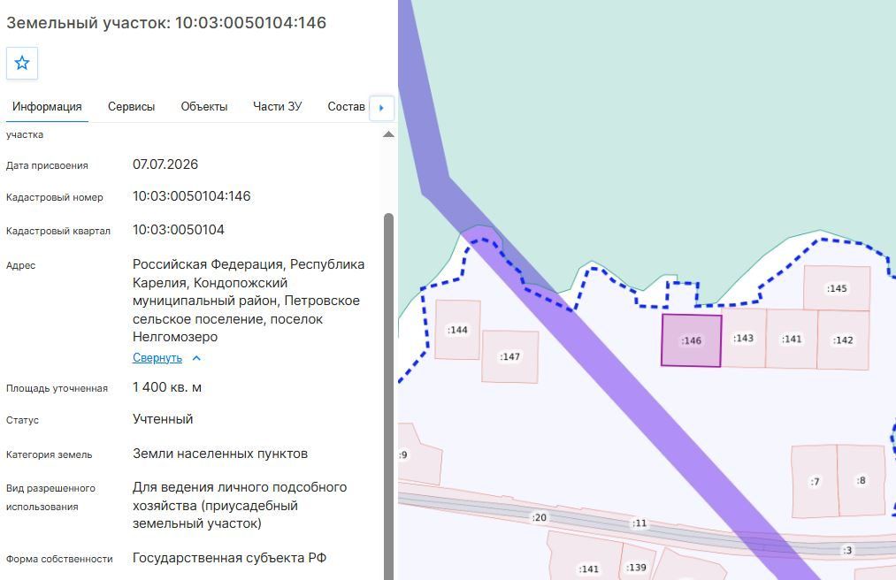Select parcel :8 on the map
The width and height of the screenshot is (896, 580).
(x=861, y=480)
